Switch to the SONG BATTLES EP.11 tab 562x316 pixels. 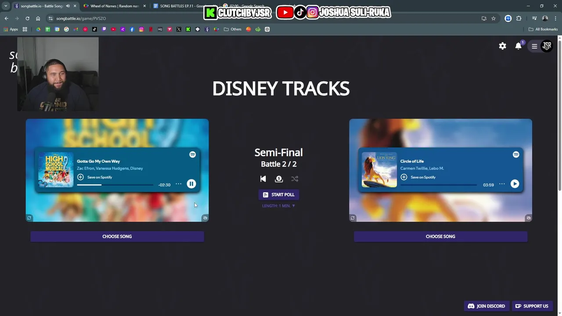pos(184,6)
